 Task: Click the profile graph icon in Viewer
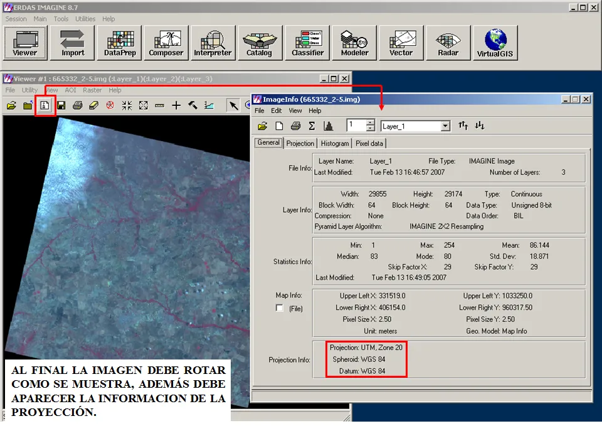(209, 105)
